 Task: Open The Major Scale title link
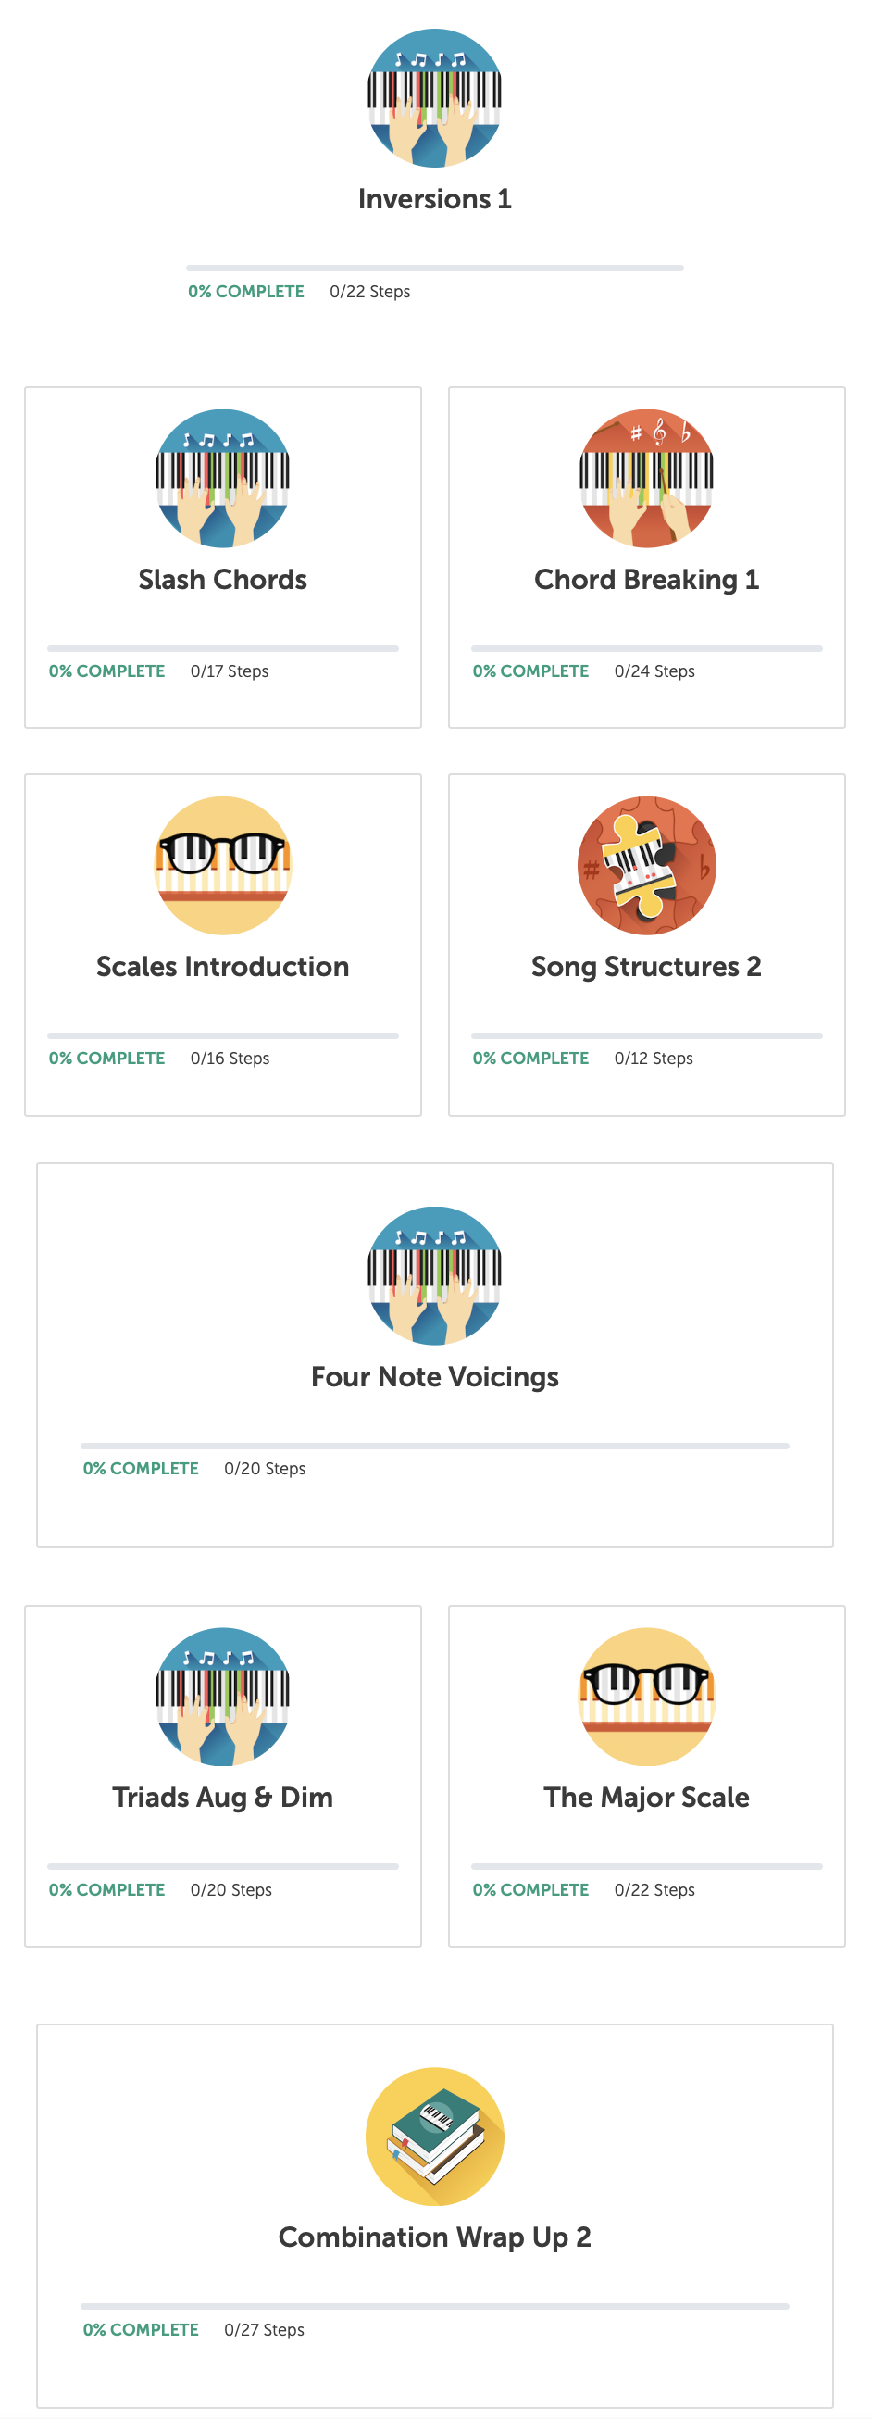coord(647,1798)
